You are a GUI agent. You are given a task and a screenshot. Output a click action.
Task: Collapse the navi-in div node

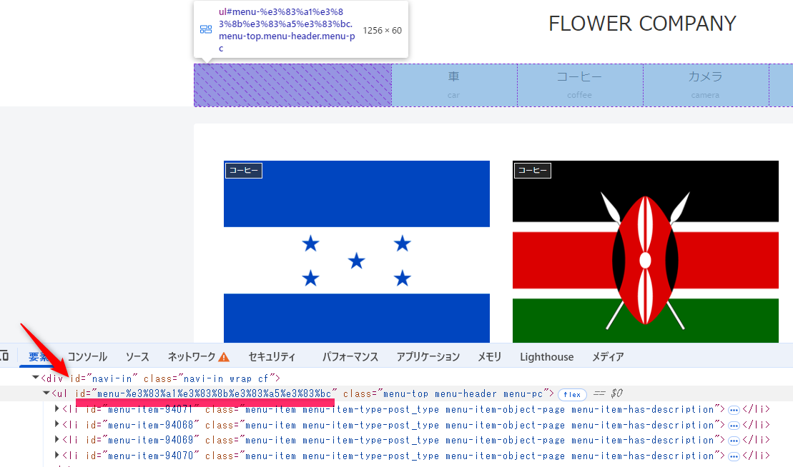click(x=36, y=378)
